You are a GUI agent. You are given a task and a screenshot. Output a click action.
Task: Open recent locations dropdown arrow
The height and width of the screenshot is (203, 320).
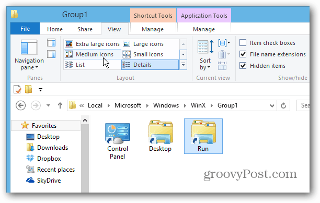coord(49,105)
